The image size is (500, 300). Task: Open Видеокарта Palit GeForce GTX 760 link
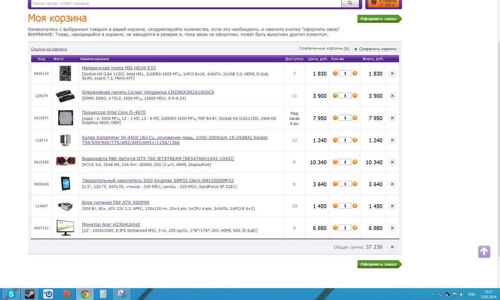pos(158,158)
